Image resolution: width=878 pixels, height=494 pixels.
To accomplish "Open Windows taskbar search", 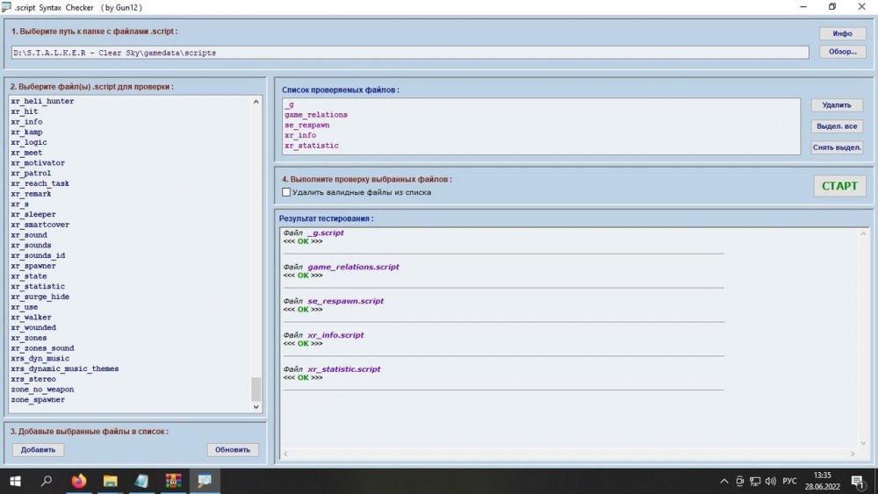I will coord(47,481).
